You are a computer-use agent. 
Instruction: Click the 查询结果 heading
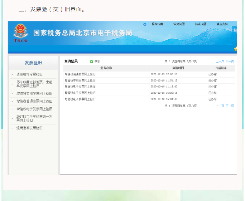point(71,61)
